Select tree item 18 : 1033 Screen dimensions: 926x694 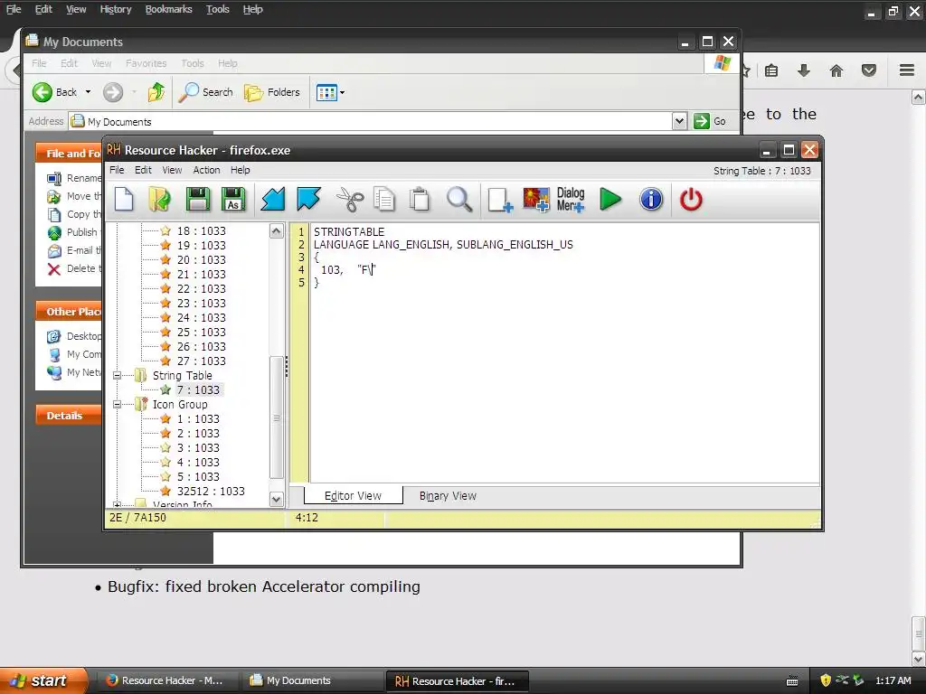[202, 230]
